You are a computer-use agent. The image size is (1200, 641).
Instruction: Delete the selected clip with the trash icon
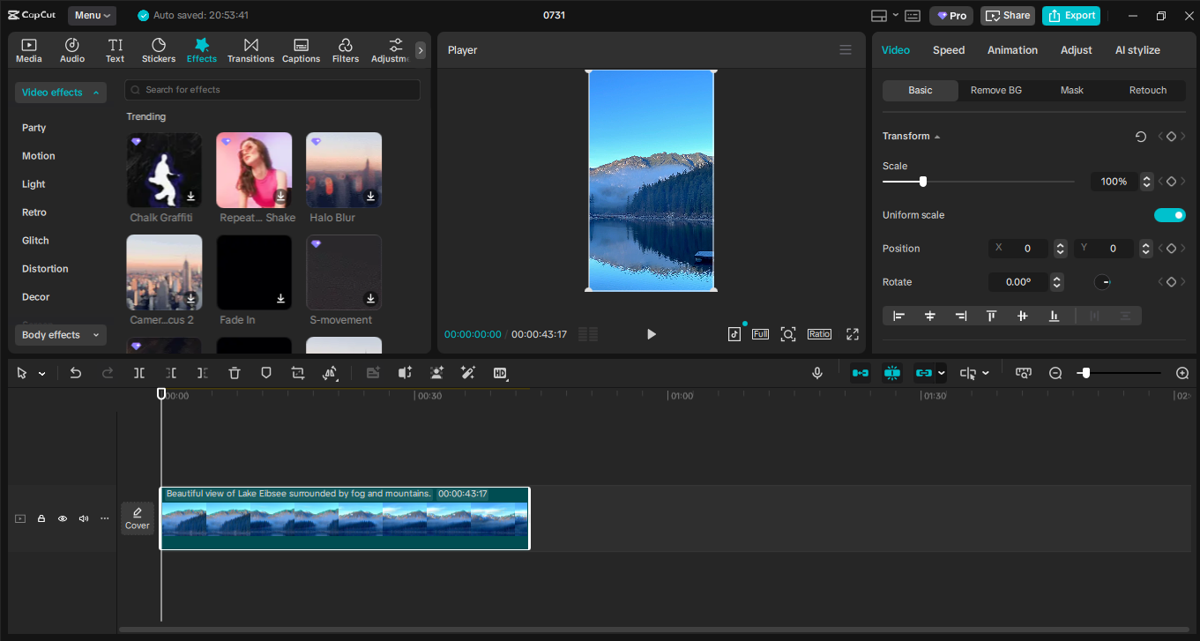(234, 373)
